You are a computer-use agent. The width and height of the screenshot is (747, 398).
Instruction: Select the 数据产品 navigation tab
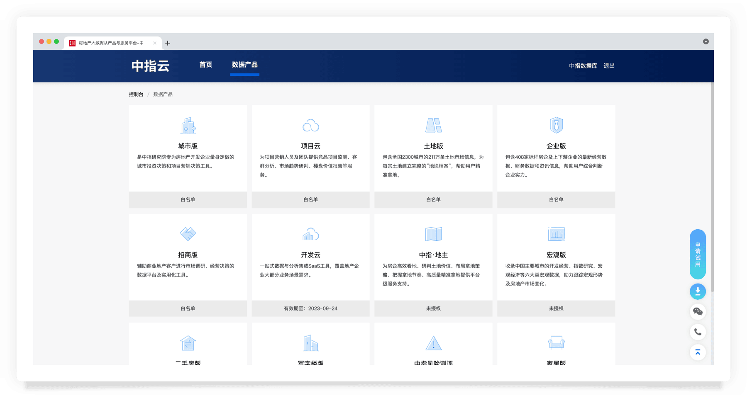pyautogui.click(x=244, y=65)
